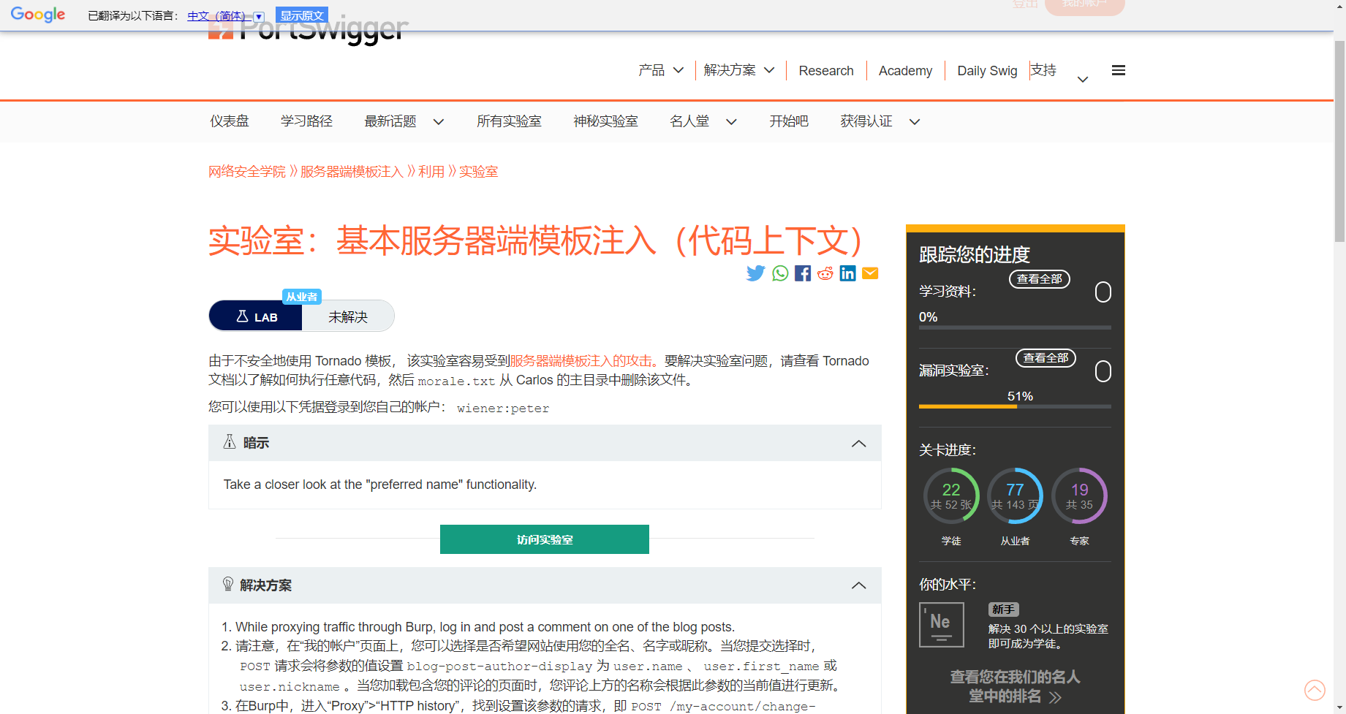
Task: Open the Research menu item
Action: (x=826, y=71)
